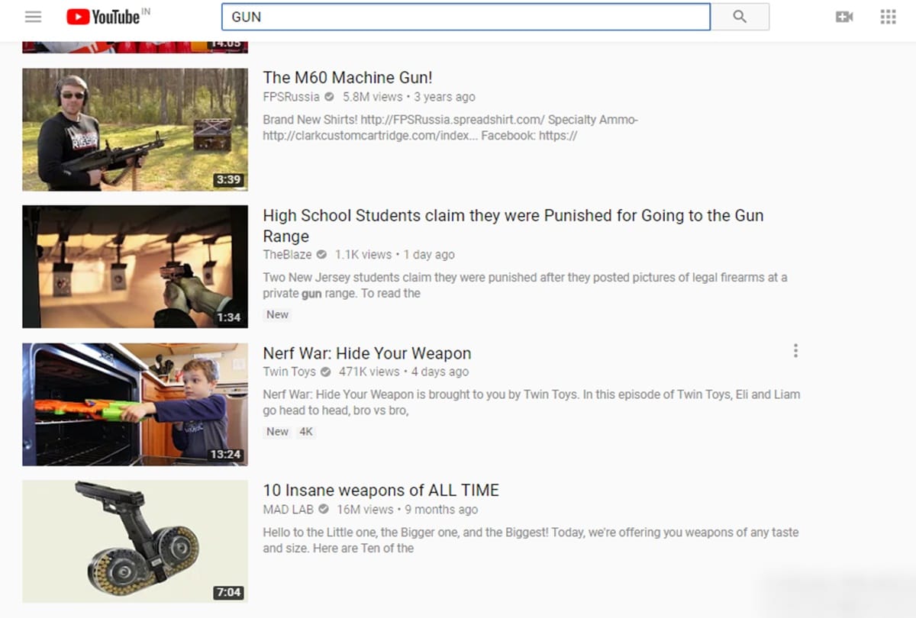Image resolution: width=916 pixels, height=618 pixels.
Task: Visit the TheBlaze channel
Action: [287, 255]
